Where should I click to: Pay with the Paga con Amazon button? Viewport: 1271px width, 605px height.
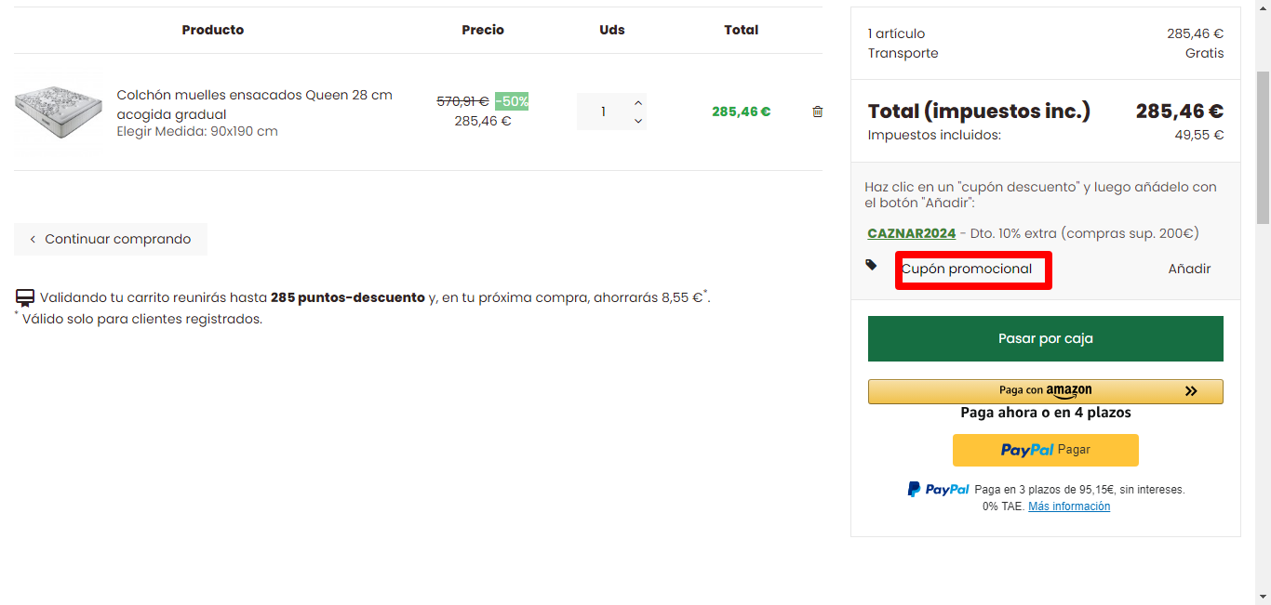tap(1046, 391)
